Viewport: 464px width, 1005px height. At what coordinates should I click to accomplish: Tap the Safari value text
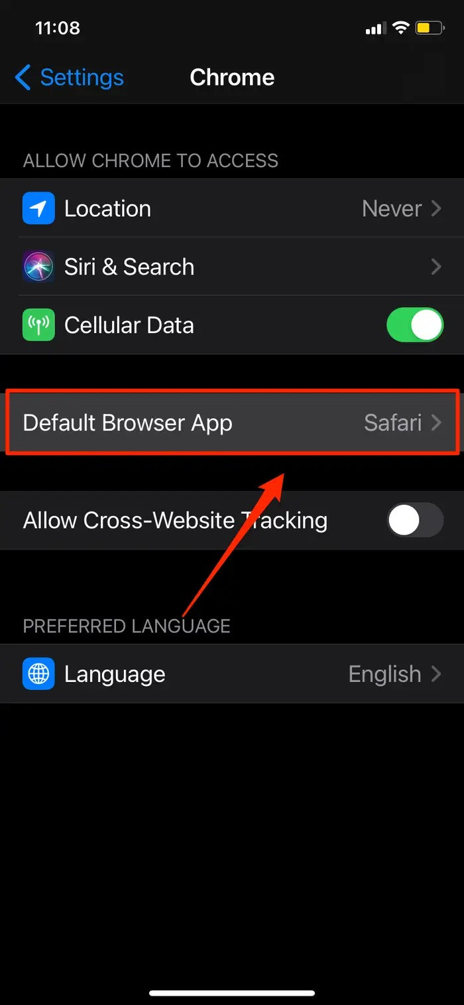click(x=393, y=423)
